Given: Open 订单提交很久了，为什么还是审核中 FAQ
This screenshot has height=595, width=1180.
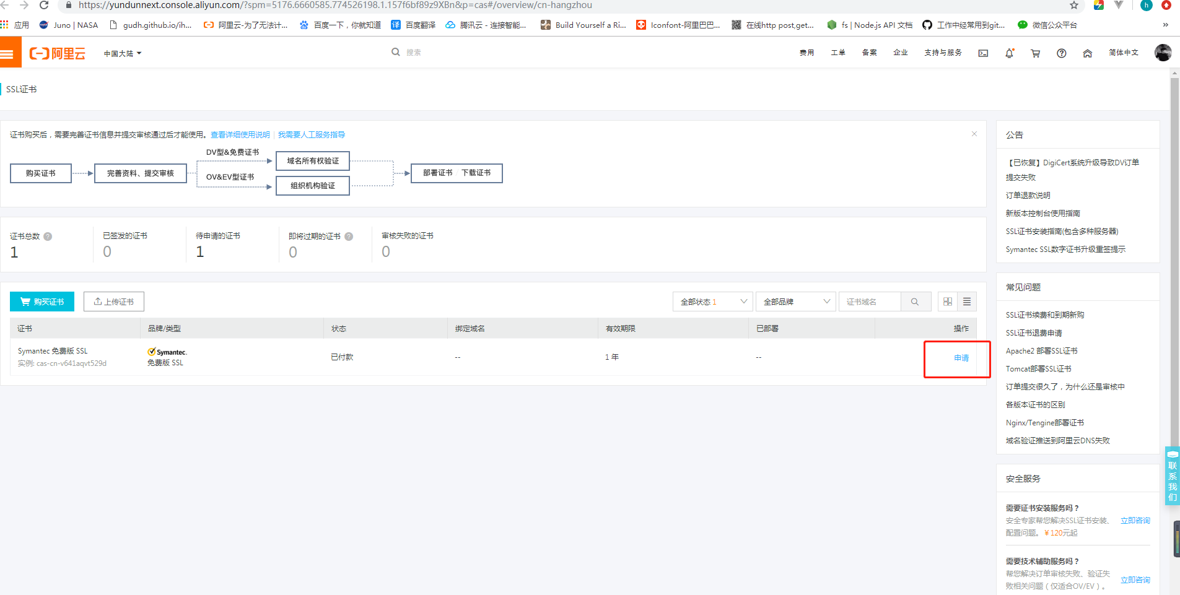Looking at the screenshot, I should click(1065, 387).
